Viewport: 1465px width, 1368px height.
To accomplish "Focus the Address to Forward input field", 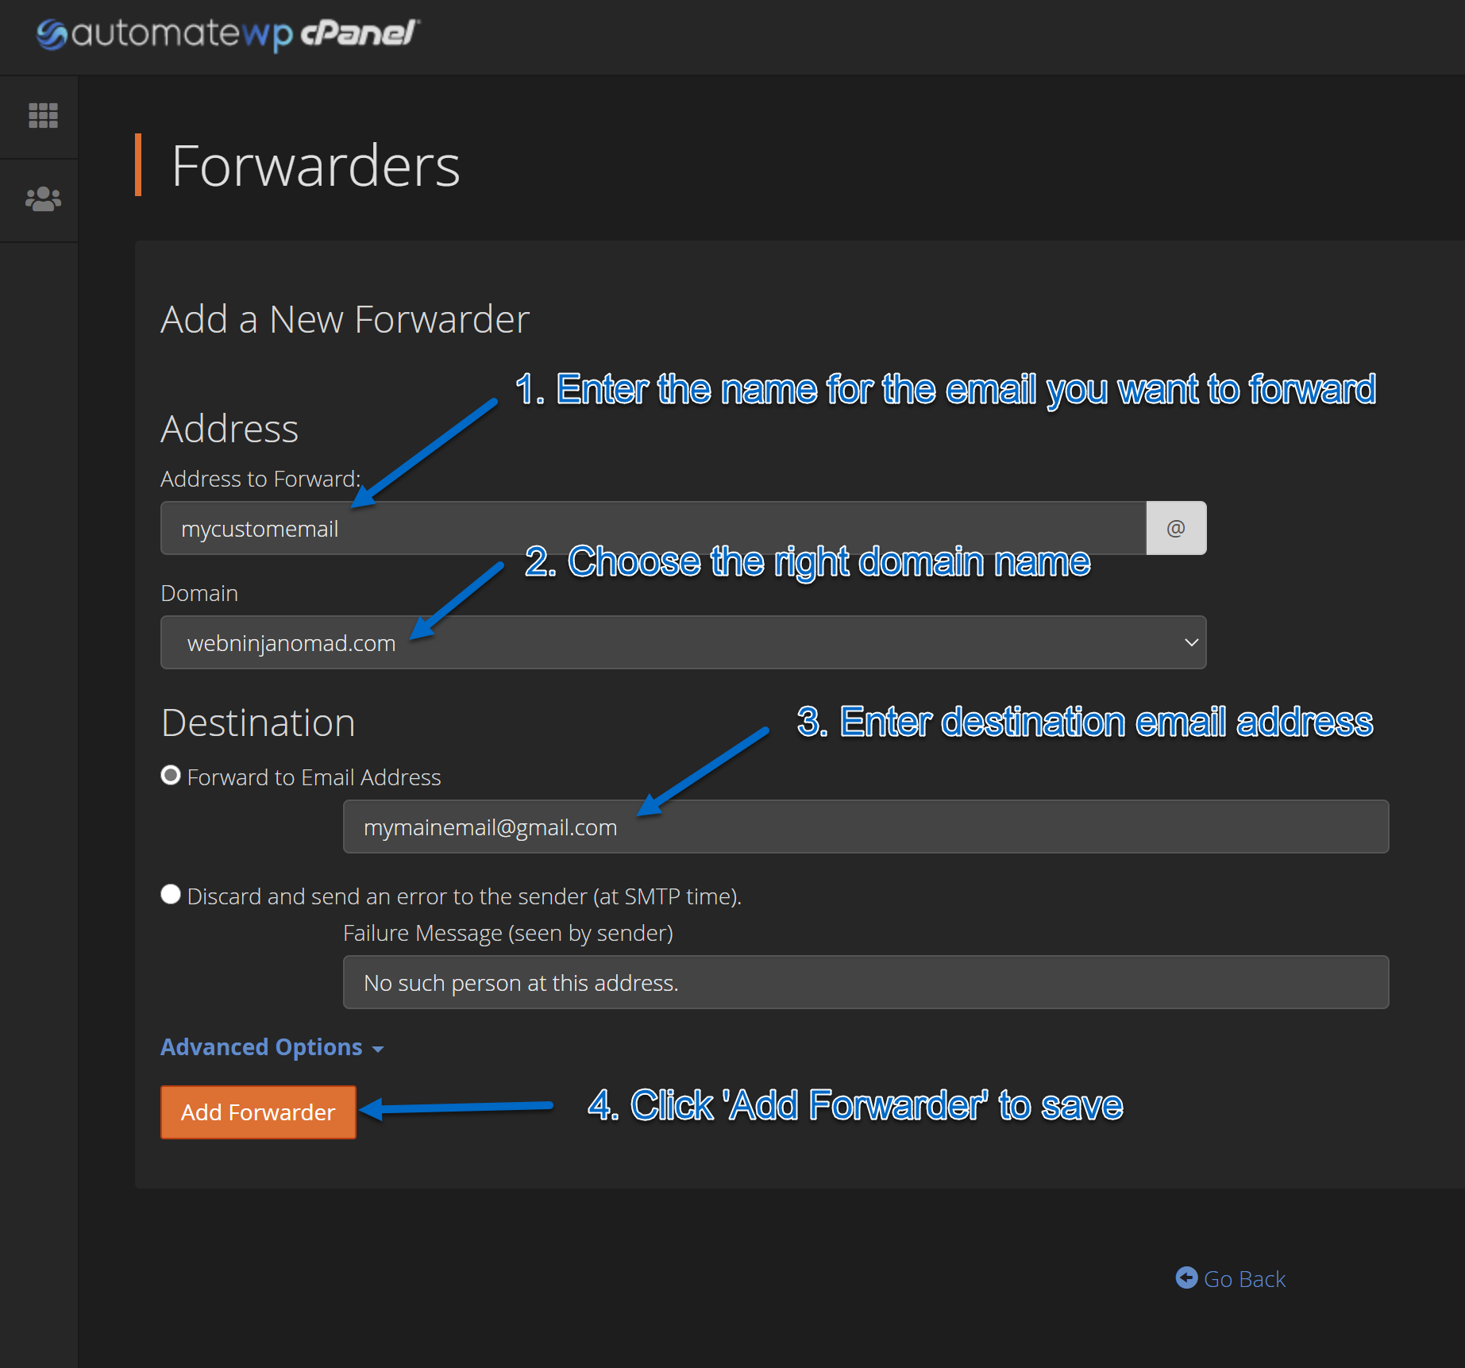I will [653, 528].
